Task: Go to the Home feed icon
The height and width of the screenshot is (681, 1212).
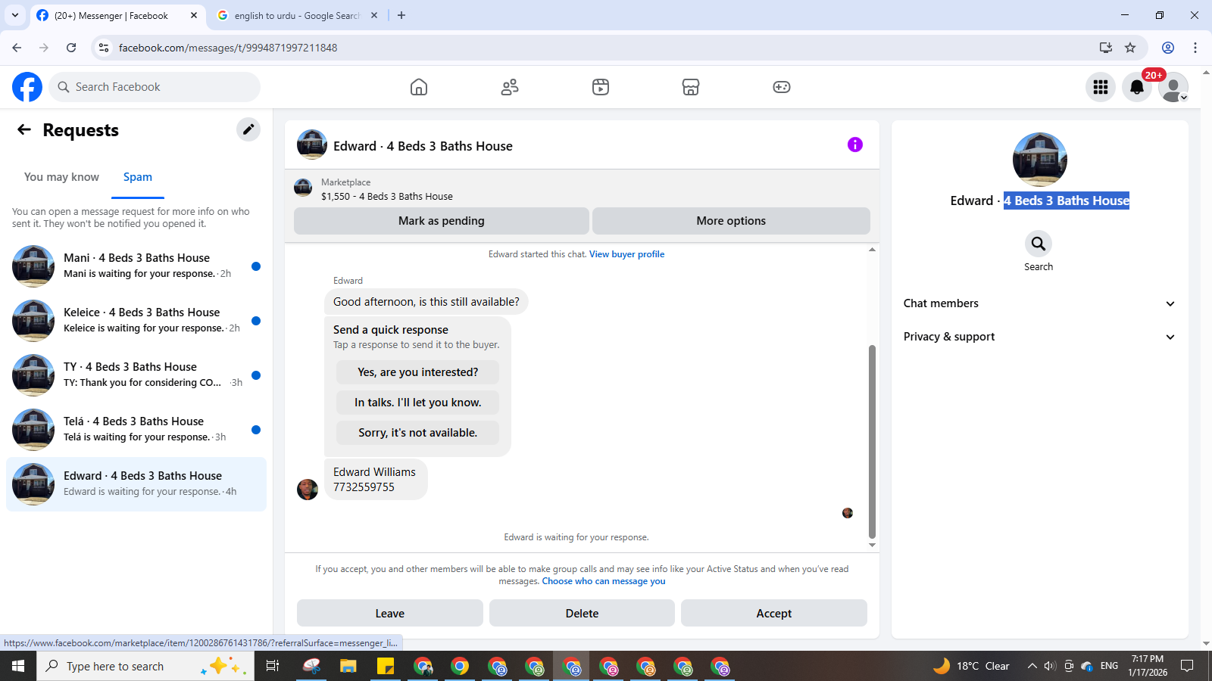Action: (x=419, y=87)
